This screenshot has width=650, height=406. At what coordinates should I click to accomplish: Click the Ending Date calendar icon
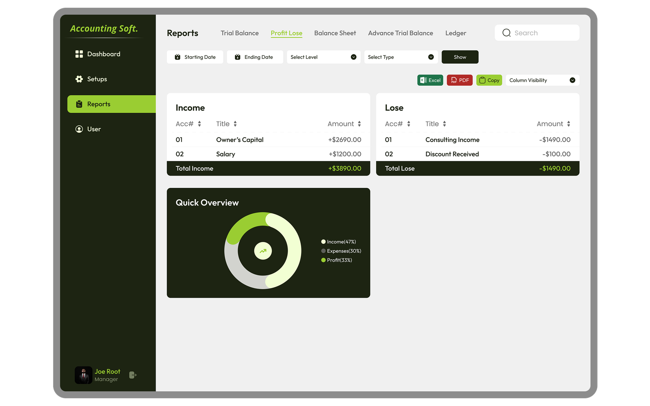point(237,57)
